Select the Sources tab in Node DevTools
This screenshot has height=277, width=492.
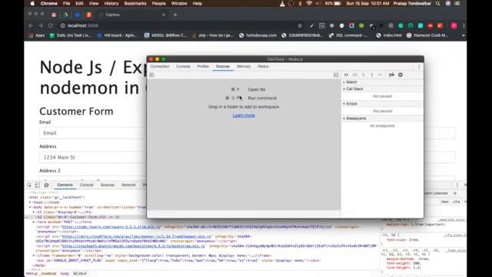(x=223, y=66)
